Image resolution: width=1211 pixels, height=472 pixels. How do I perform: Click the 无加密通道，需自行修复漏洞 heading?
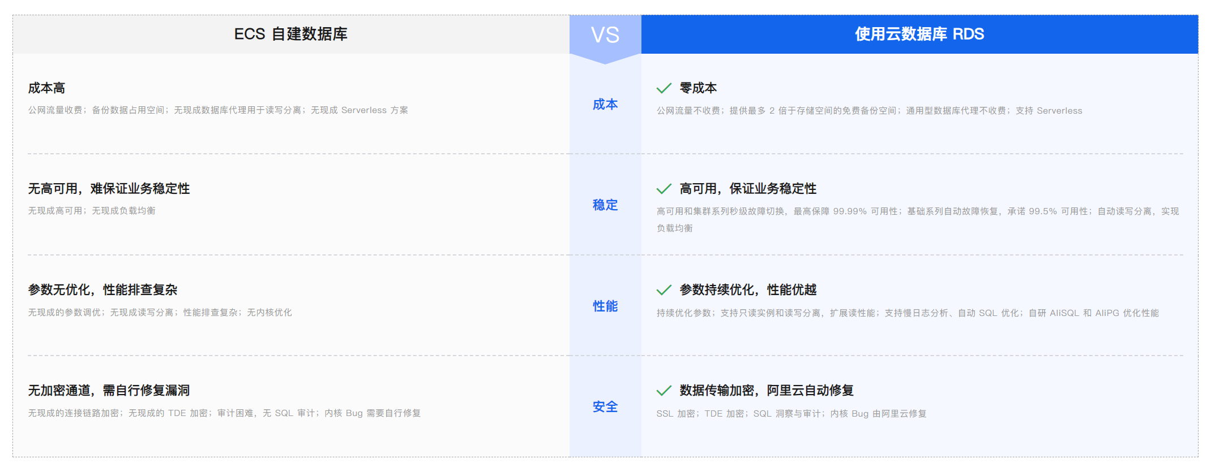pyautogui.click(x=109, y=391)
